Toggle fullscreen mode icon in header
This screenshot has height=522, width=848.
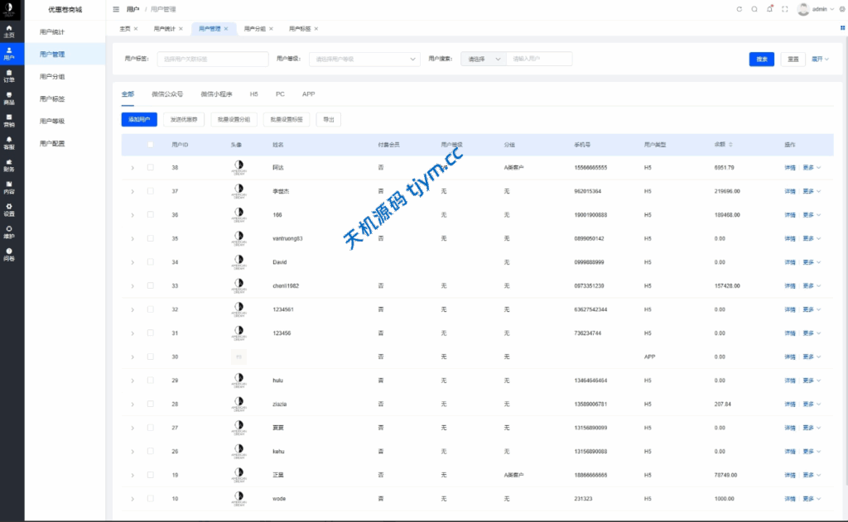[784, 9]
